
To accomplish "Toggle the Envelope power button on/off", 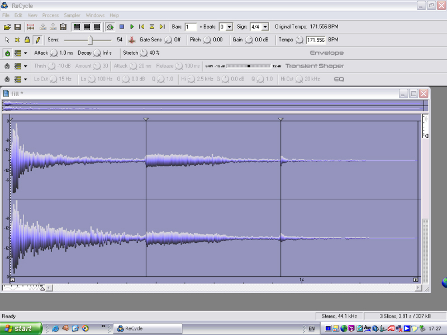I will pos(7,53).
